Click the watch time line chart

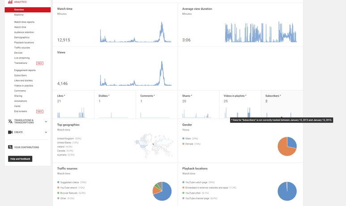coord(136,32)
